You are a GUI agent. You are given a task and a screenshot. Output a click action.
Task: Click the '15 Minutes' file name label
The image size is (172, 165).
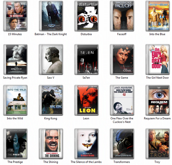[x=15, y=34]
